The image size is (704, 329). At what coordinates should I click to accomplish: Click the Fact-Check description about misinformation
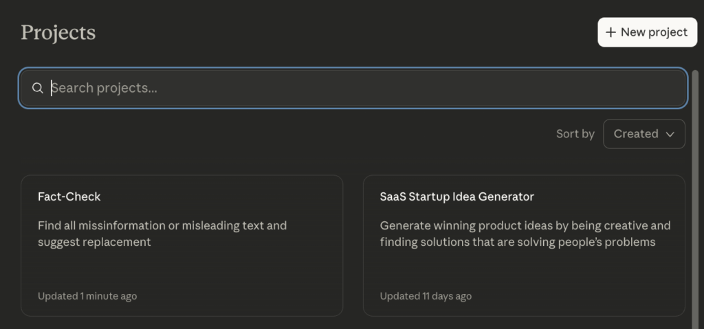[162, 234]
